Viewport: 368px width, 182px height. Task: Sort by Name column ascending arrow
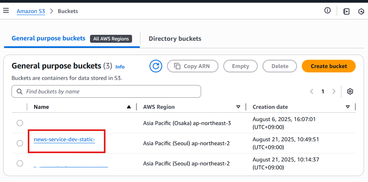(x=128, y=107)
